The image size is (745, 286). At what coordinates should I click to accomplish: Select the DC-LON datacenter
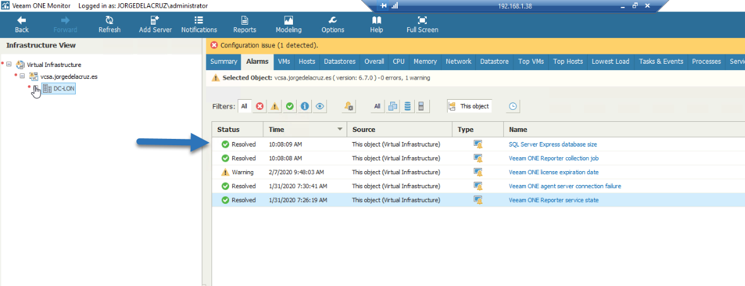[64, 88]
